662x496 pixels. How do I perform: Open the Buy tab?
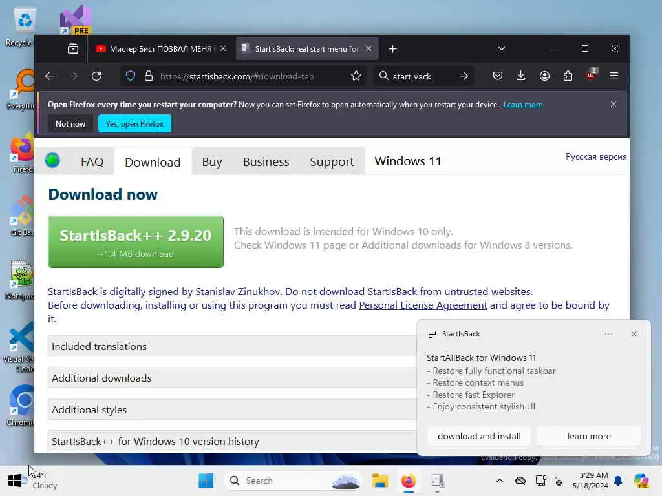[x=212, y=161]
